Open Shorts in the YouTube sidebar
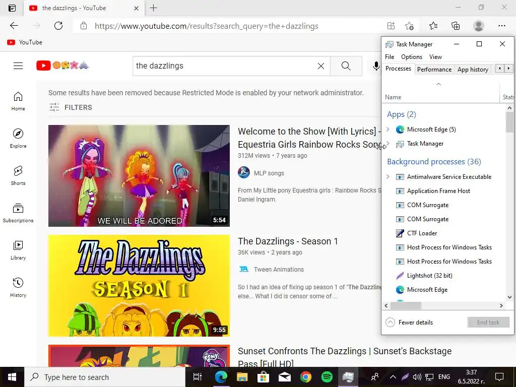The image size is (516, 387). [18, 176]
